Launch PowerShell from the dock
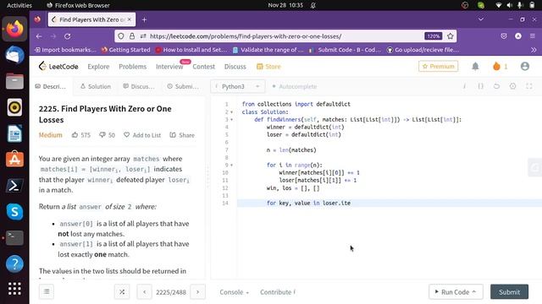The width and height of the screenshot is (542, 304). point(14,186)
